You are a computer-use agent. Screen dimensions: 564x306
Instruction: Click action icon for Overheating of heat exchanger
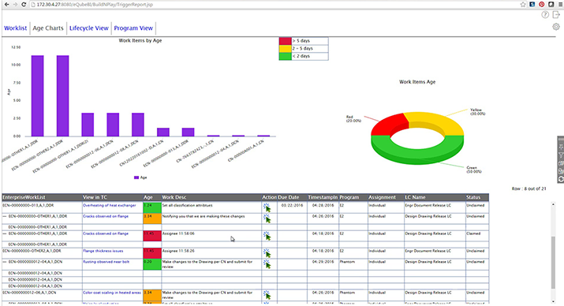point(267,207)
